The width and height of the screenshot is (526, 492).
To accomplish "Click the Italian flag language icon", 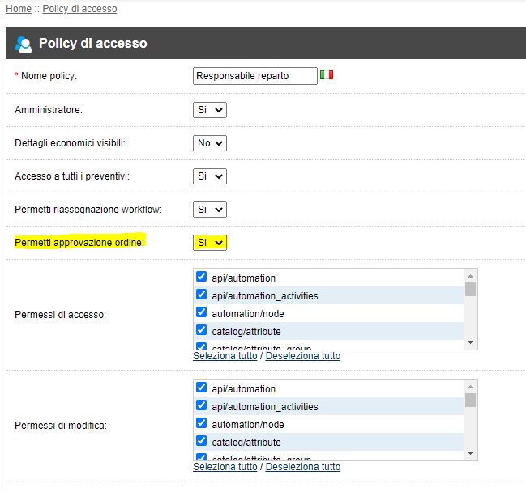I will 327,74.
